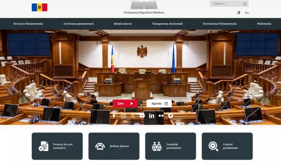Open Structura Parlamentului menu
The width and height of the screenshot is (281, 165).
point(28,24)
